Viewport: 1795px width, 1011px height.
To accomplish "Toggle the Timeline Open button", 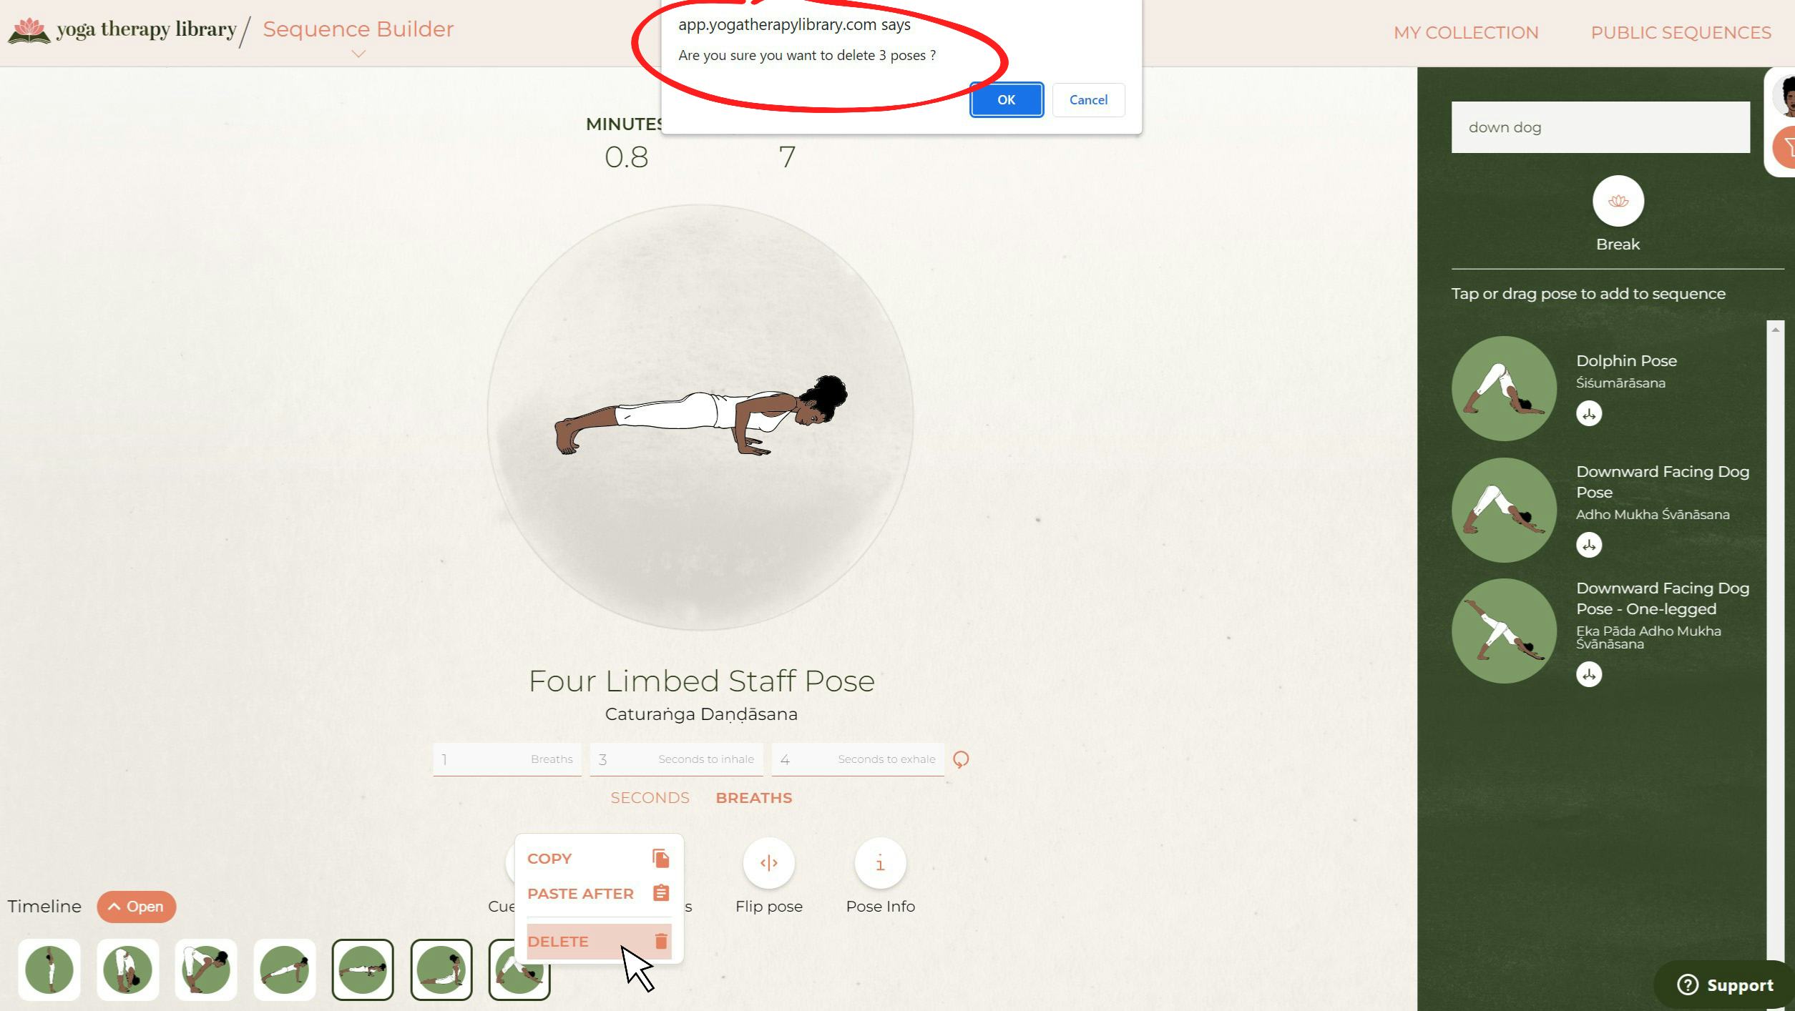I will coord(136,907).
